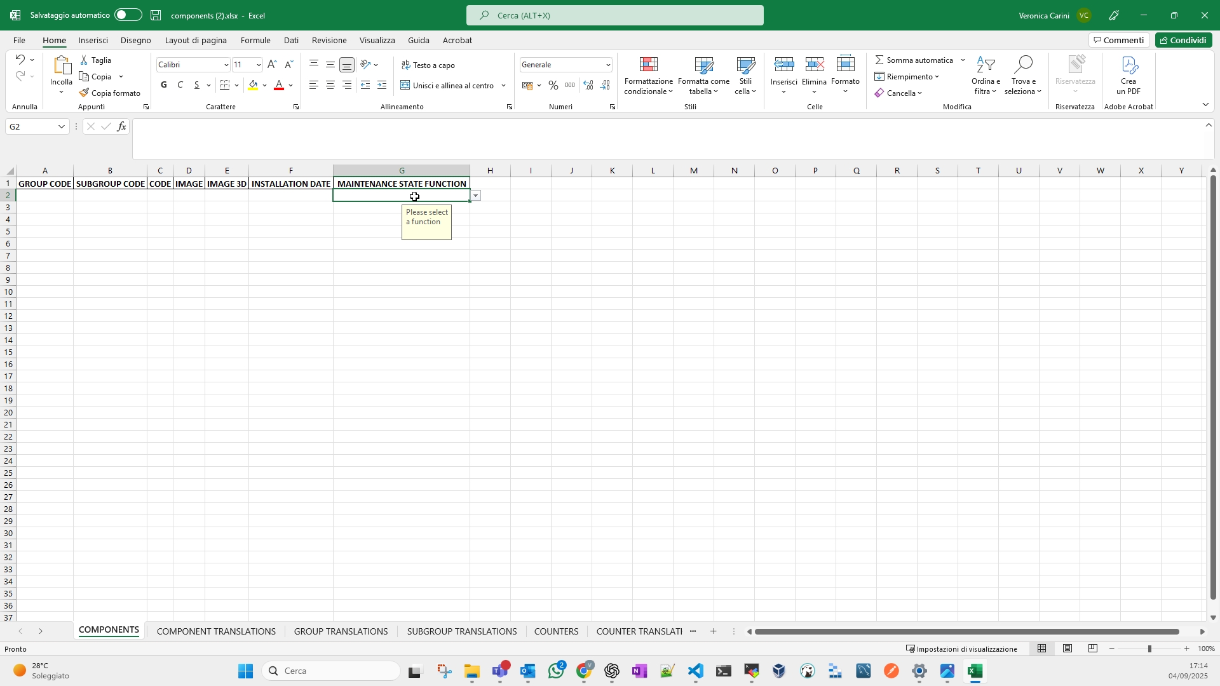Open the Formule ribbon tab
Viewport: 1220px width, 686px height.
click(255, 41)
